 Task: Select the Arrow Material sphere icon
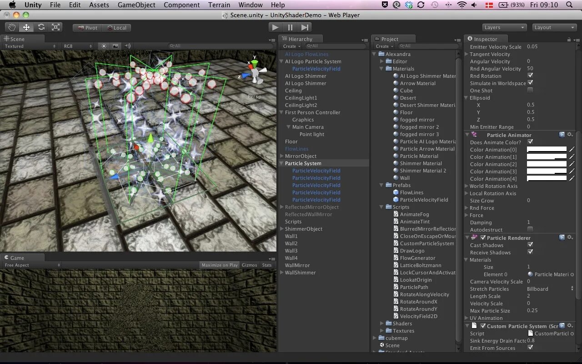pyautogui.click(x=396, y=83)
